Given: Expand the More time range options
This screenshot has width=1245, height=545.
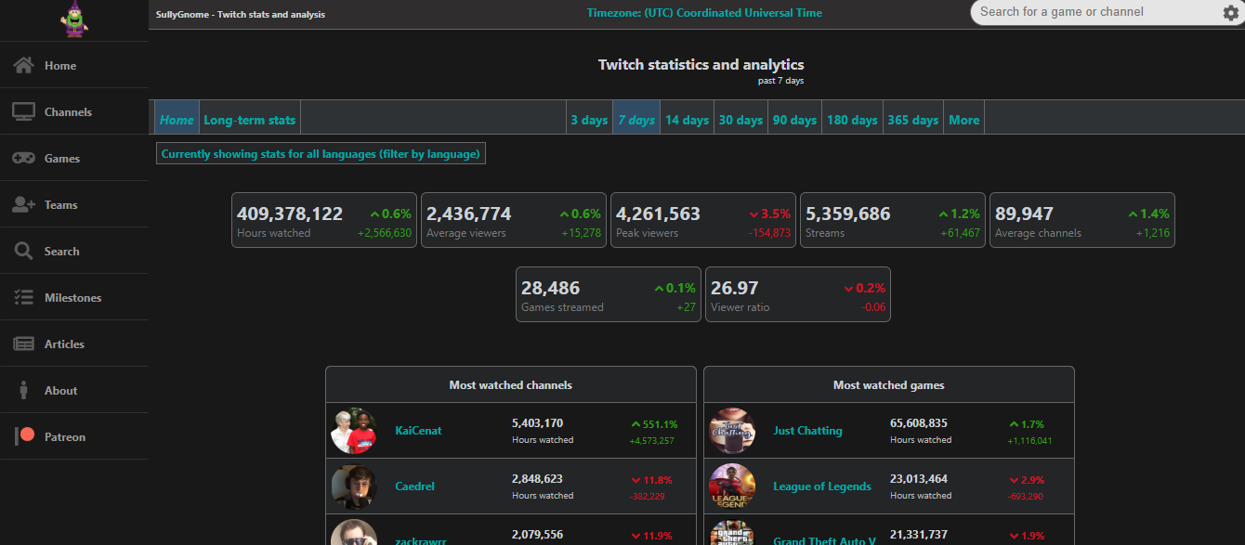Looking at the screenshot, I should coord(963,120).
